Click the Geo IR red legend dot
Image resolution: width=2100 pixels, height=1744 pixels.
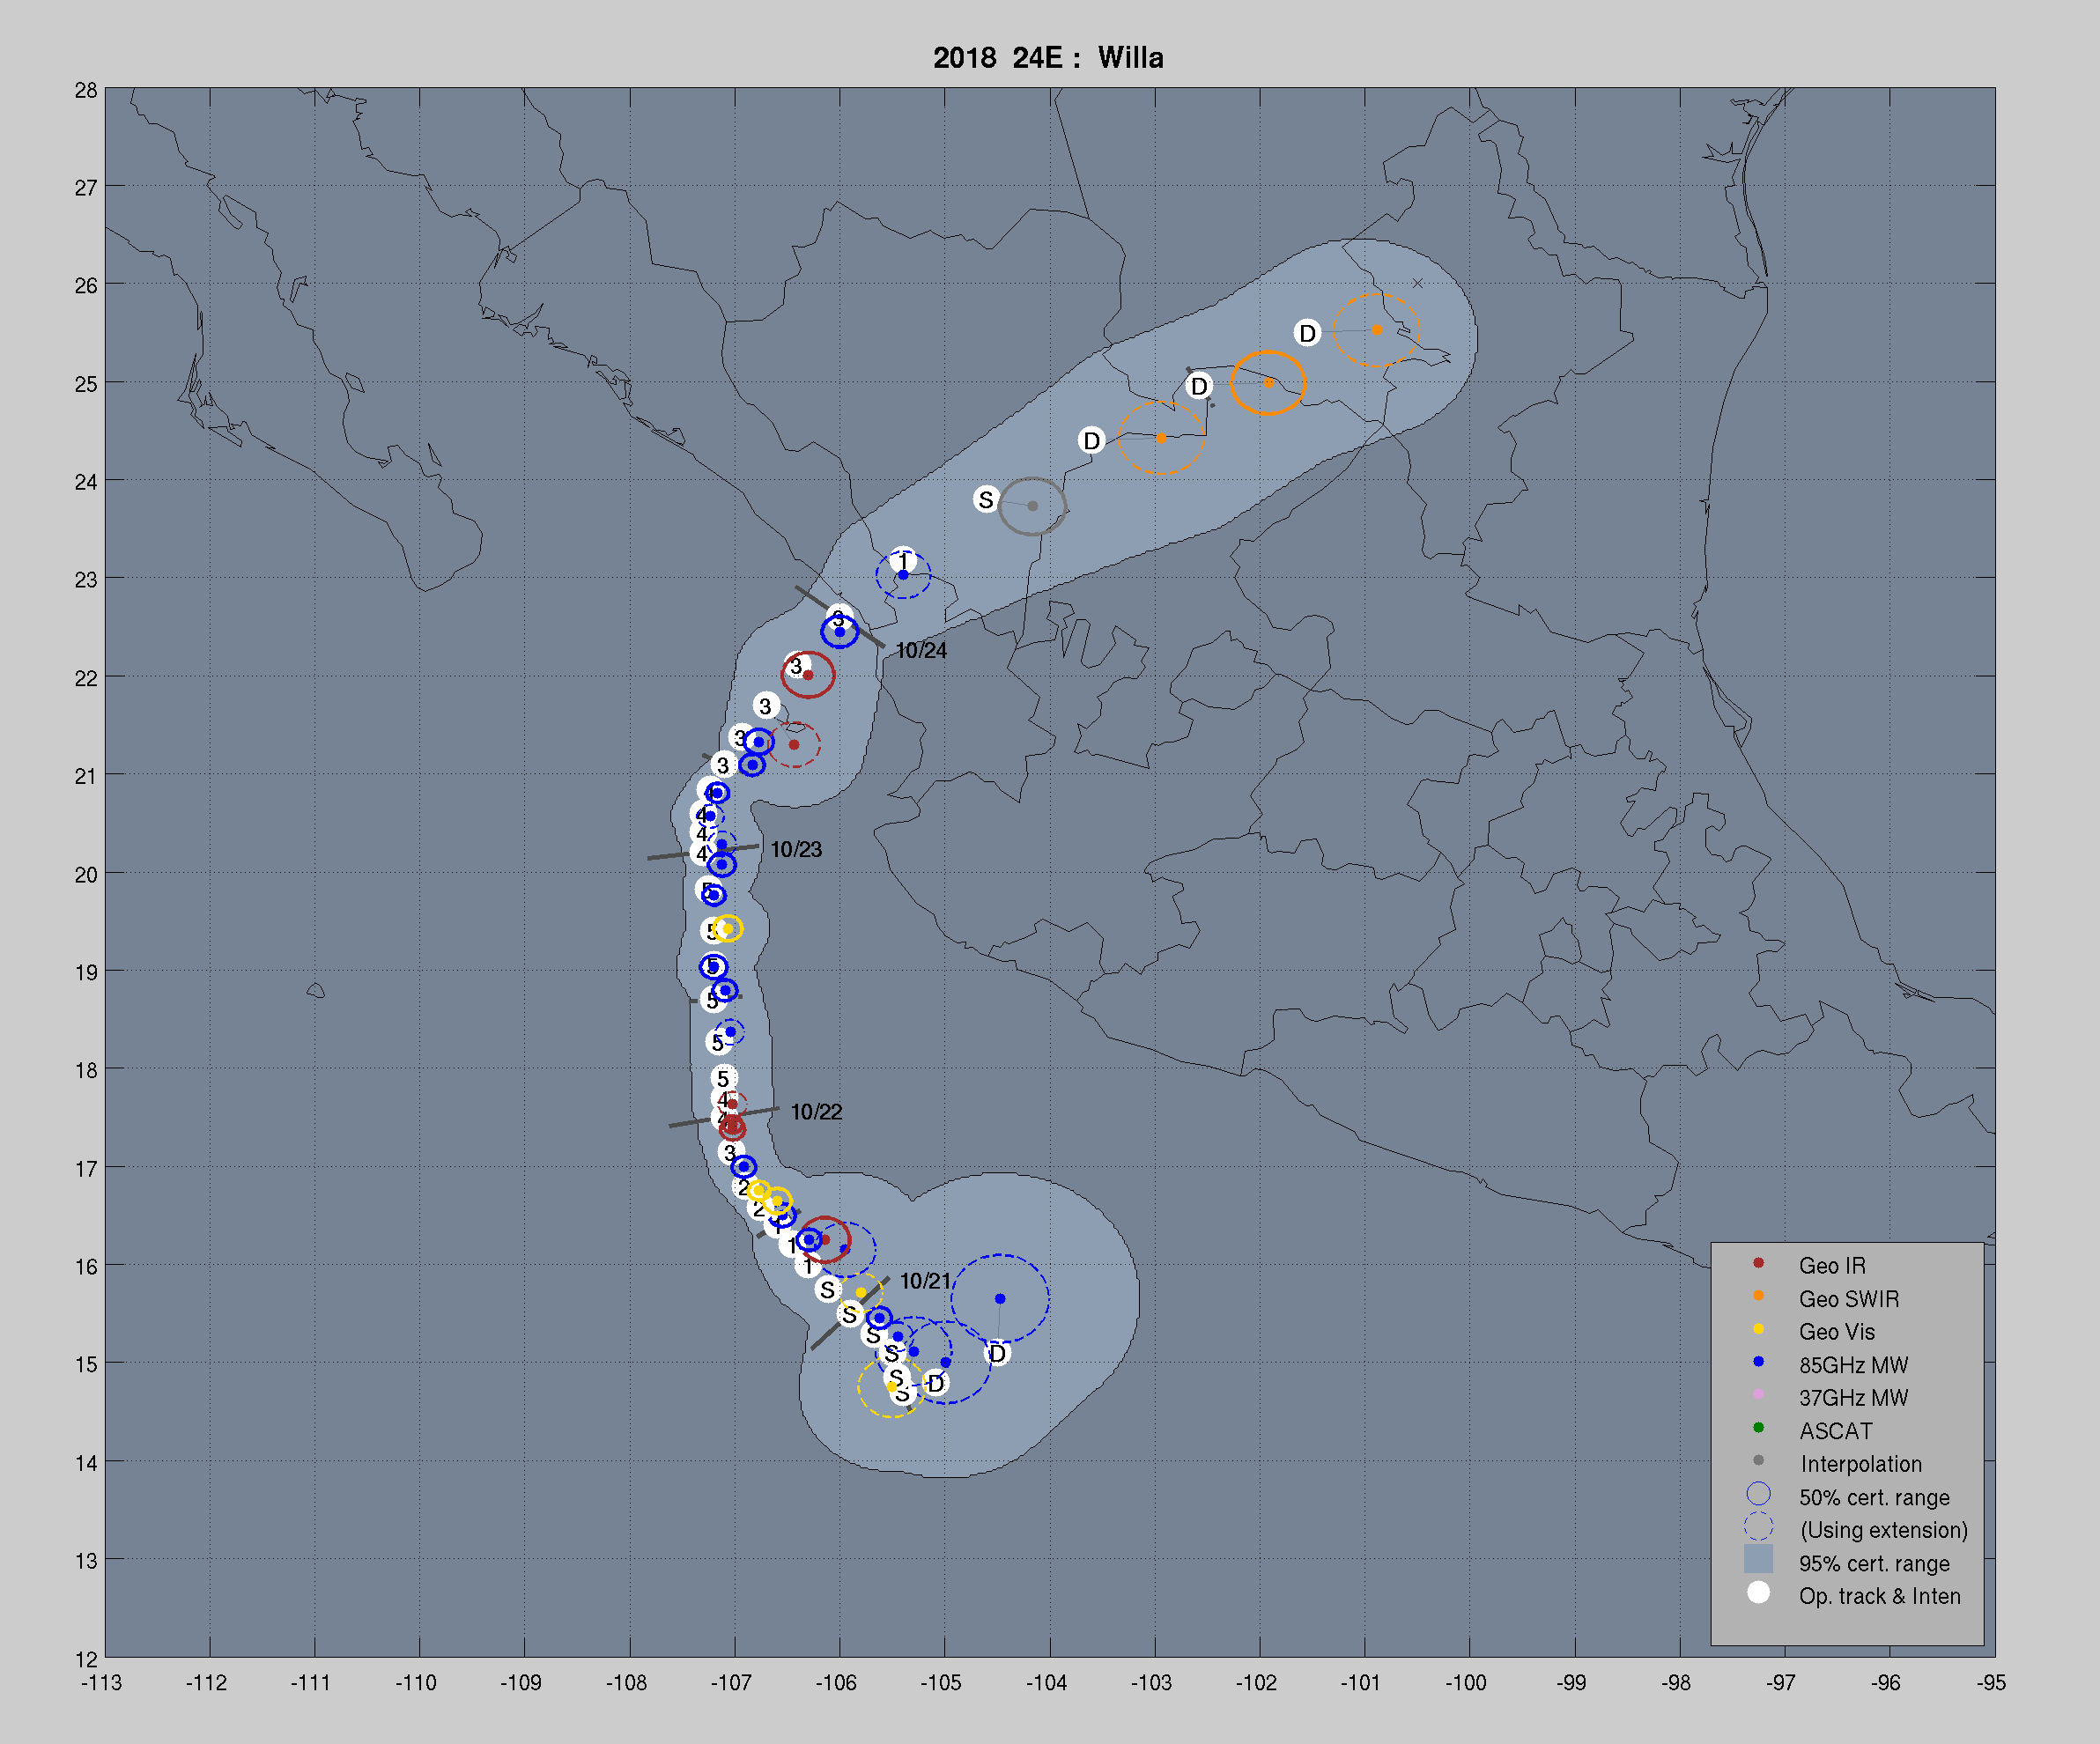pos(1758,1263)
